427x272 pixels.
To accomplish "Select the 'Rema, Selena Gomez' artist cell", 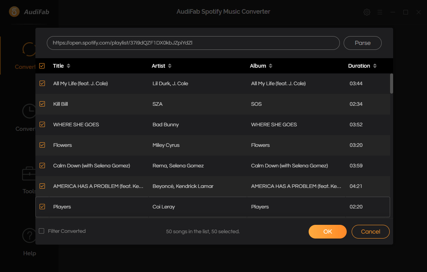I will point(178,165).
